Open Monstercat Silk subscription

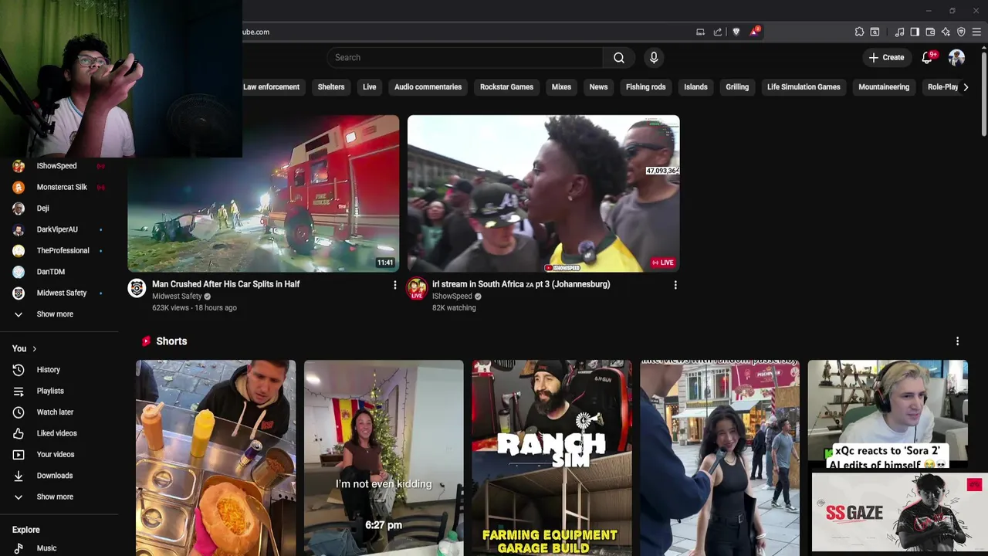pyautogui.click(x=59, y=187)
